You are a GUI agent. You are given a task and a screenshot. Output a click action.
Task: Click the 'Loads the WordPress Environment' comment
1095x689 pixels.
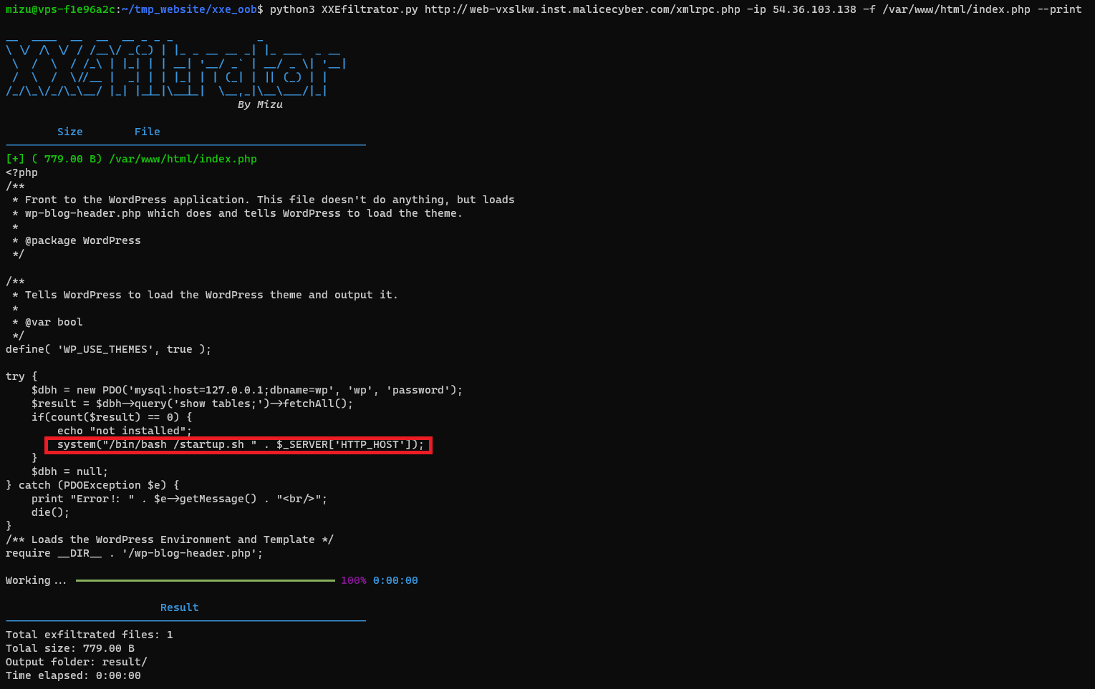tap(170, 539)
